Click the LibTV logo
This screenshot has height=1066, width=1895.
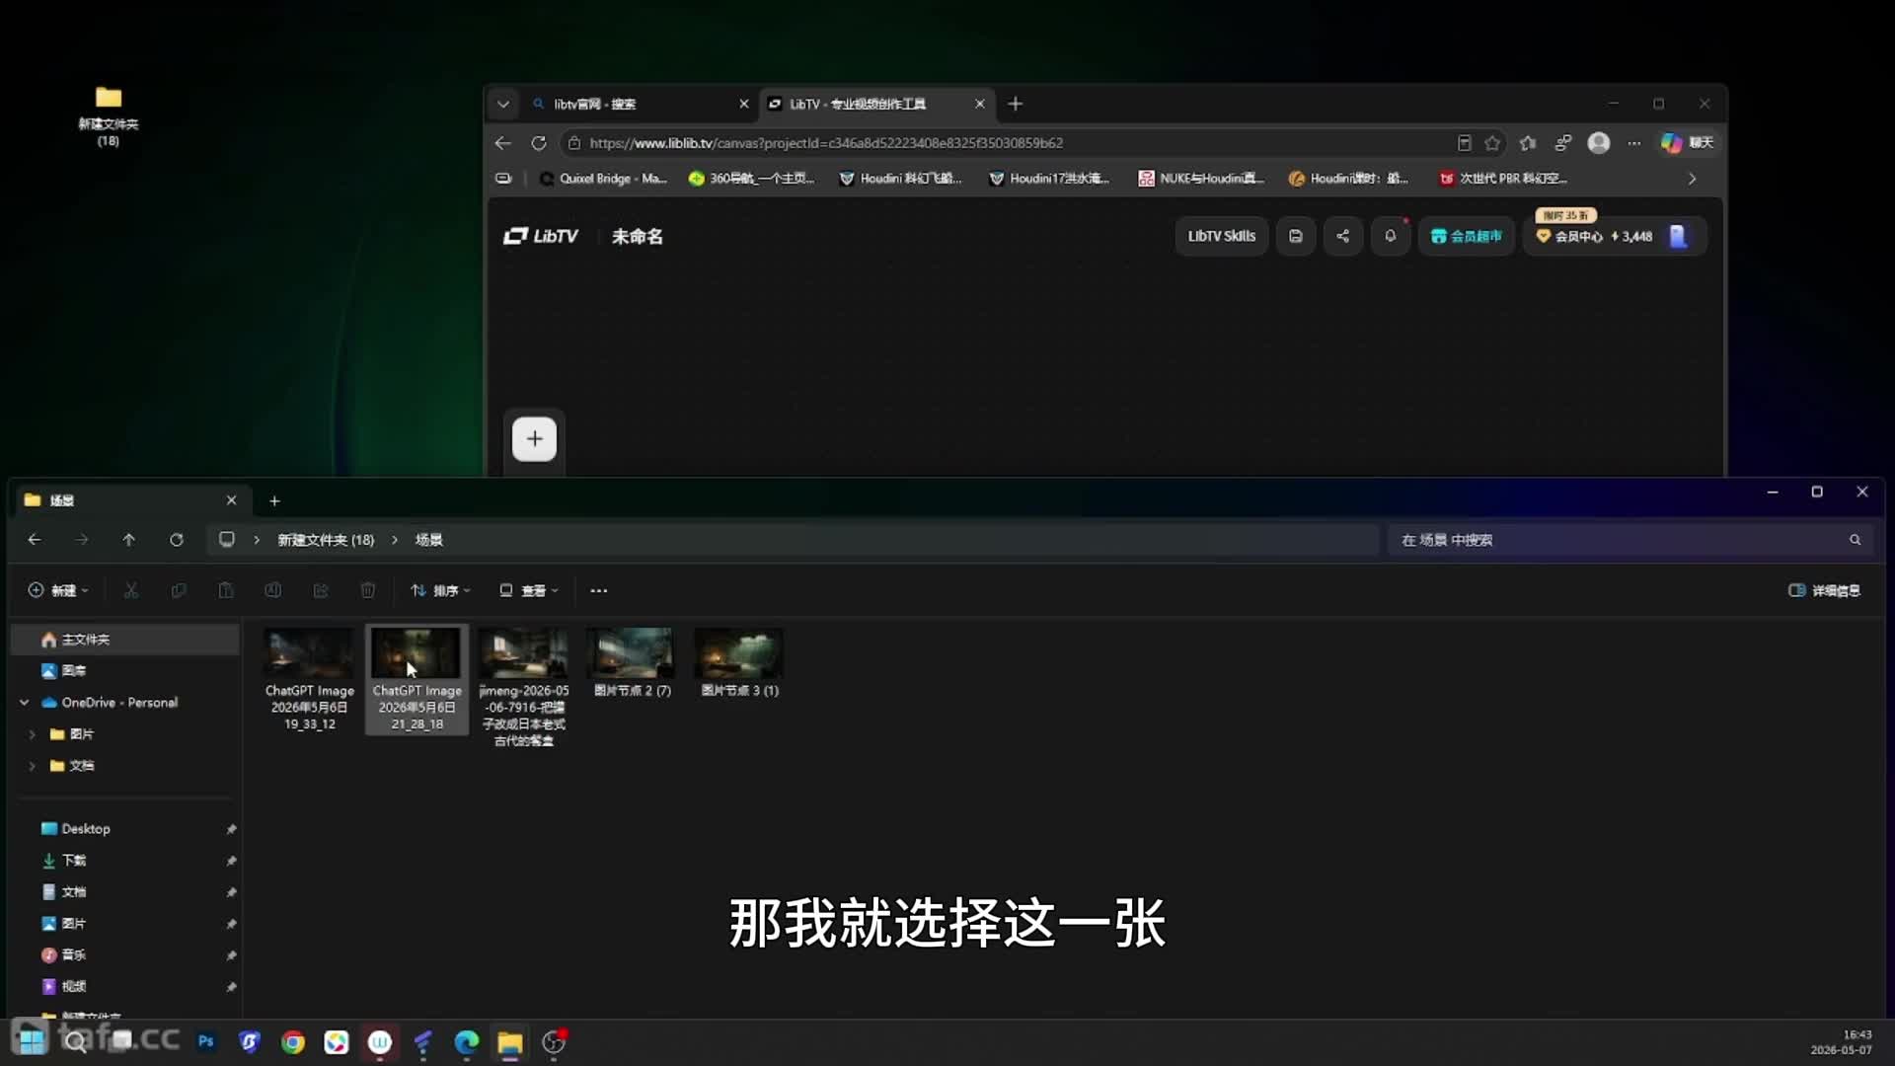point(541,236)
